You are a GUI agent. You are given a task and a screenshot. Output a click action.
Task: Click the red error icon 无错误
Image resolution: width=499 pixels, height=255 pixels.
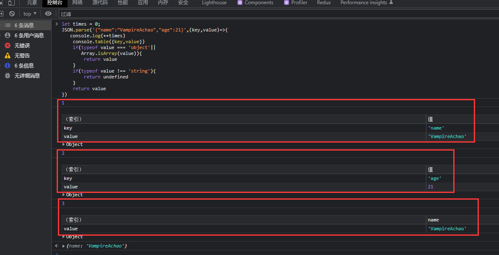click(x=8, y=45)
